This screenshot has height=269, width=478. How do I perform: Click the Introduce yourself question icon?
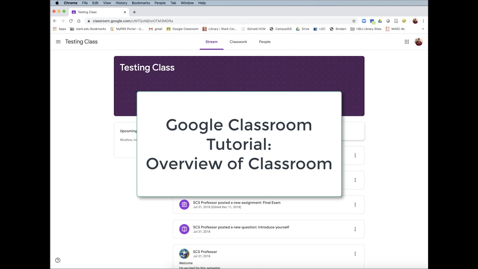click(x=184, y=229)
